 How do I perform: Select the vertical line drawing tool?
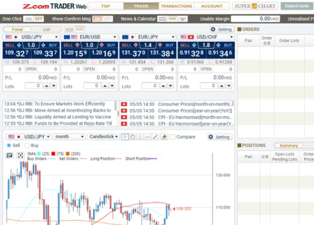pos(140,137)
